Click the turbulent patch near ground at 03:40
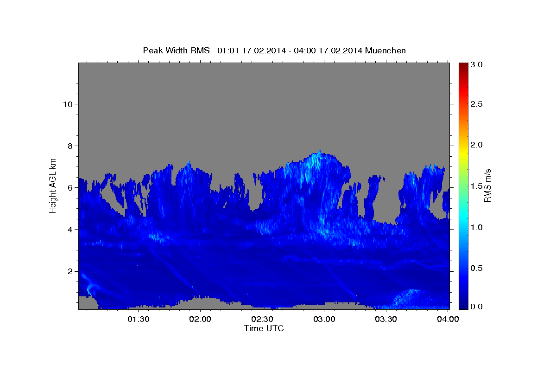 pos(409,298)
